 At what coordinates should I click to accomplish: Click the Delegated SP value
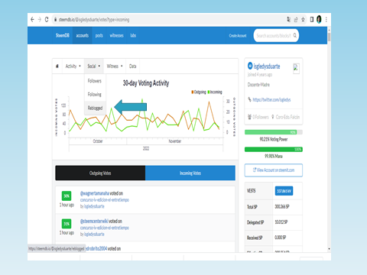(x=281, y=222)
